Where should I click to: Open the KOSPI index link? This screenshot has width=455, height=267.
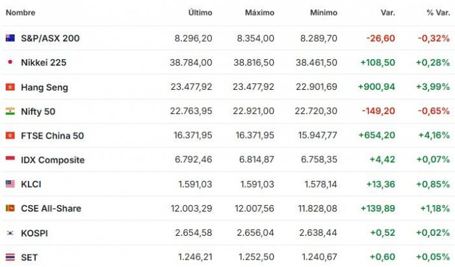point(34,233)
